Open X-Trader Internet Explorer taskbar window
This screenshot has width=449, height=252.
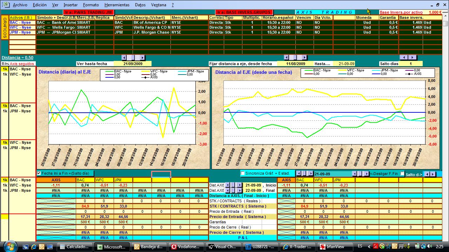(x=297, y=247)
